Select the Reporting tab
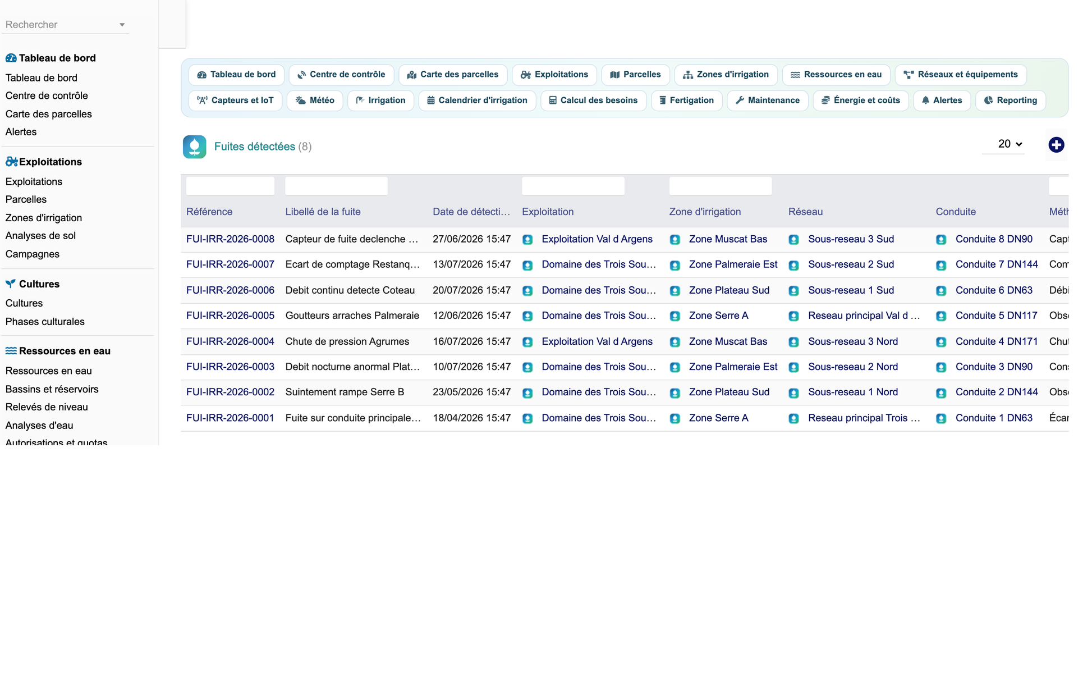Viewport: 1092px width, 676px height. [1011, 101]
